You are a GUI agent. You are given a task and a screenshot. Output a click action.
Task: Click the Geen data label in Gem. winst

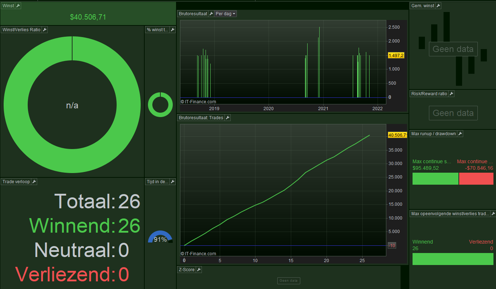click(x=453, y=49)
